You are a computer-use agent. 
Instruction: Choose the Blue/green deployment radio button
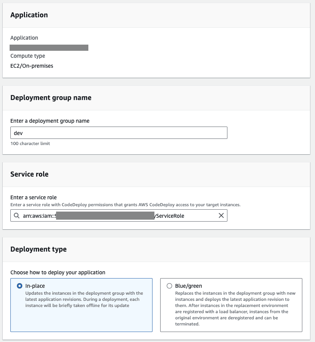click(169, 286)
